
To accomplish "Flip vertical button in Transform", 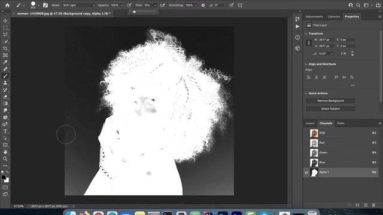I will tap(352, 54).
